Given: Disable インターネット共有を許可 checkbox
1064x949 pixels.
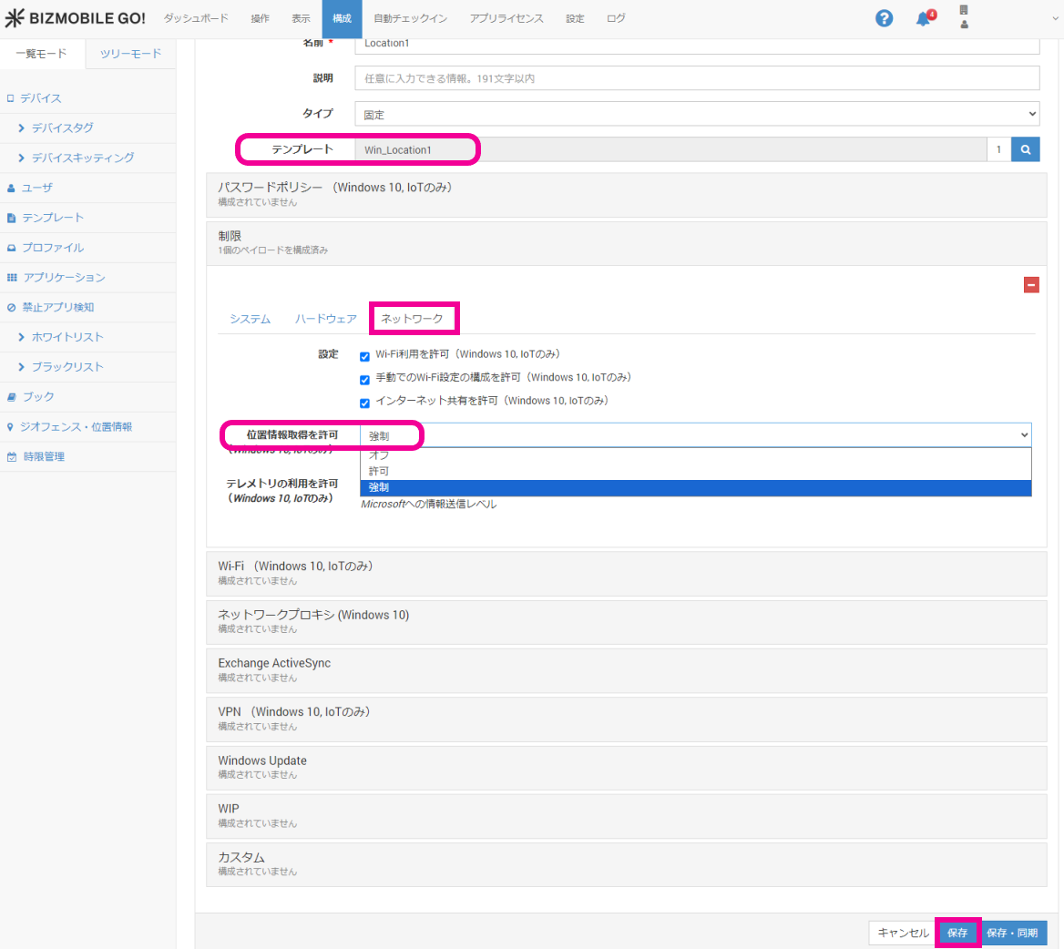Looking at the screenshot, I should coord(364,403).
